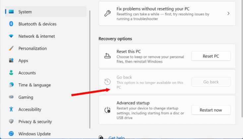Image resolution: width=243 pixels, height=139 pixels.
Task: Open the System settings category
Action: [x=46, y=12]
